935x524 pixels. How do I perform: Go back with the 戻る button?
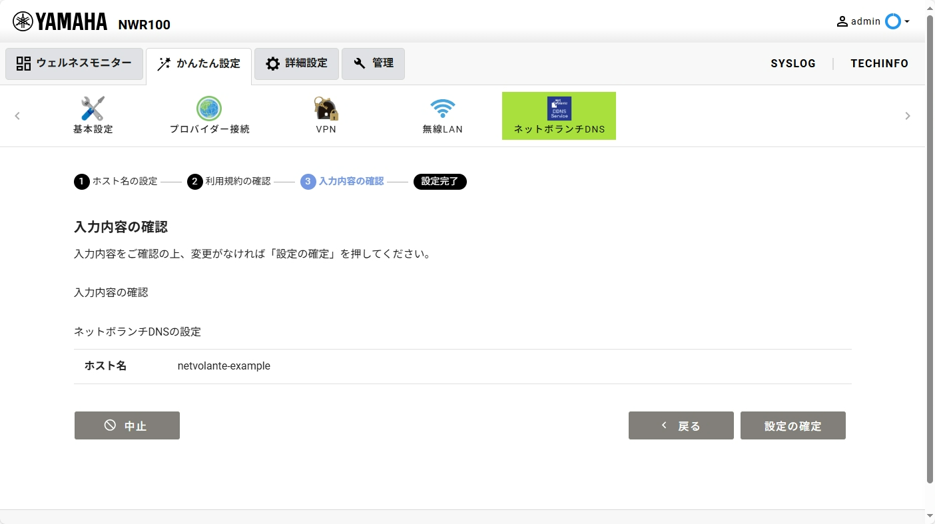(681, 426)
